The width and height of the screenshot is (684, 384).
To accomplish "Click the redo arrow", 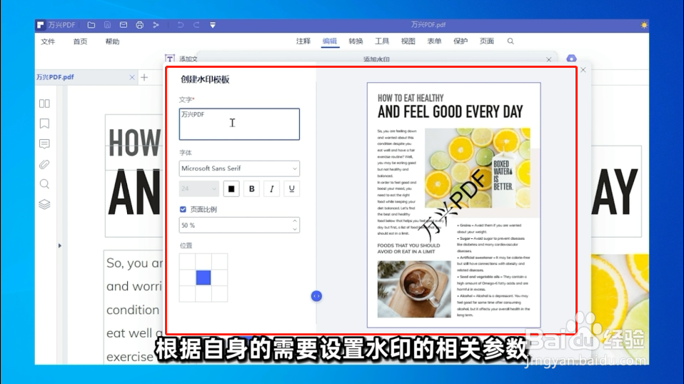I will pos(196,25).
